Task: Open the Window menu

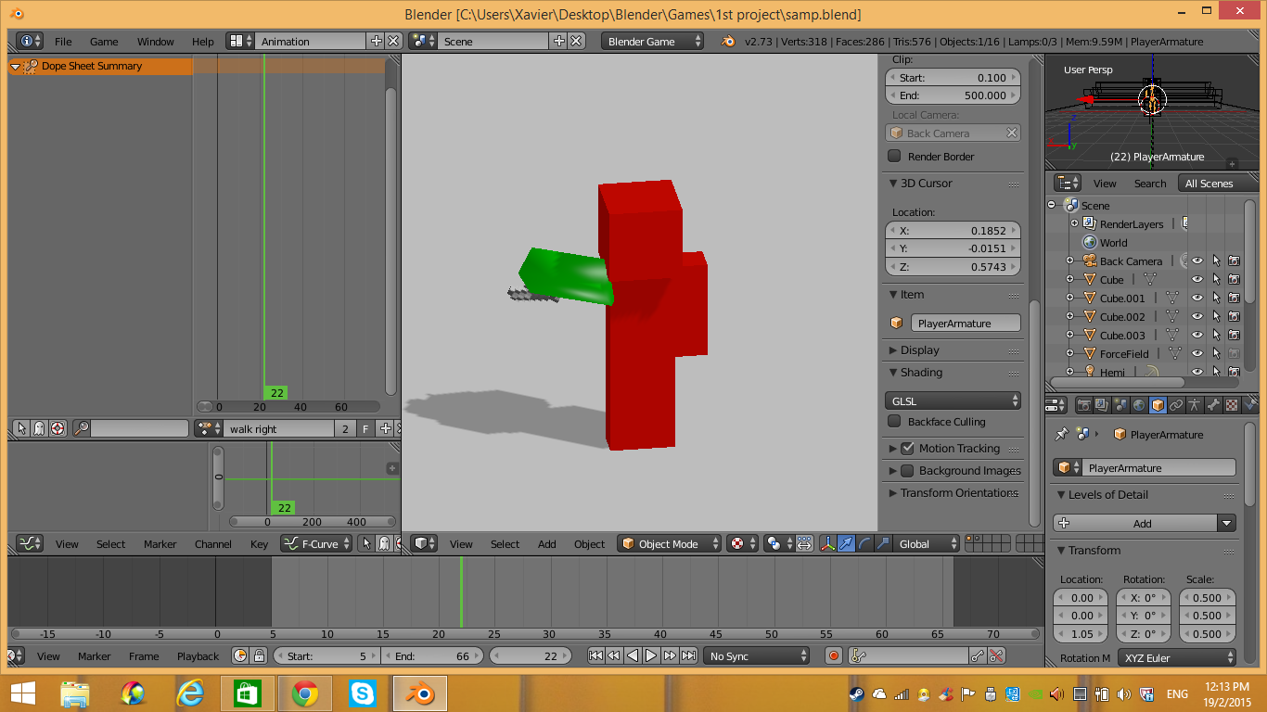Action: coord(155,41)
